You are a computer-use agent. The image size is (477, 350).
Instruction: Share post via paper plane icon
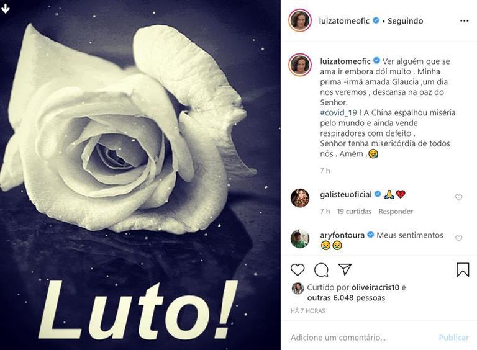coord(345,269)
